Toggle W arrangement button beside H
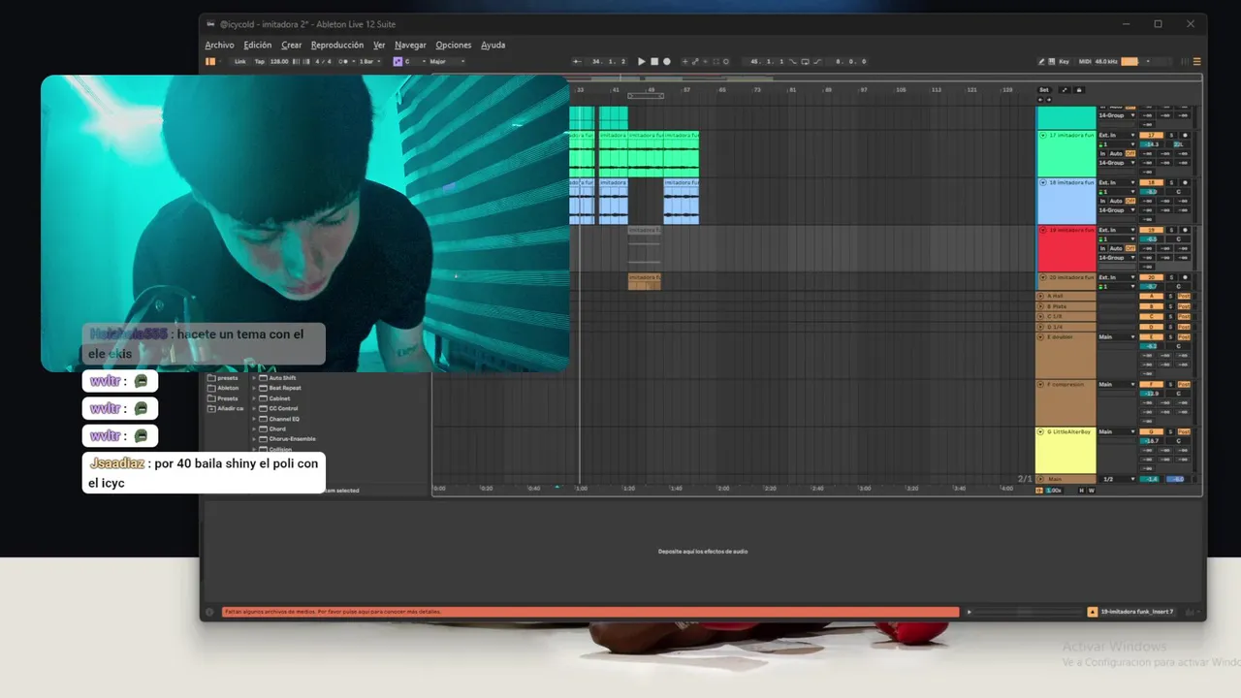Viewport: 1241px width, 698px height. pyautogui.click(x=1092, y=491)
